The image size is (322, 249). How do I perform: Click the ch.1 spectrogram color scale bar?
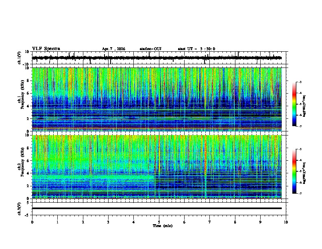[294, 104]
